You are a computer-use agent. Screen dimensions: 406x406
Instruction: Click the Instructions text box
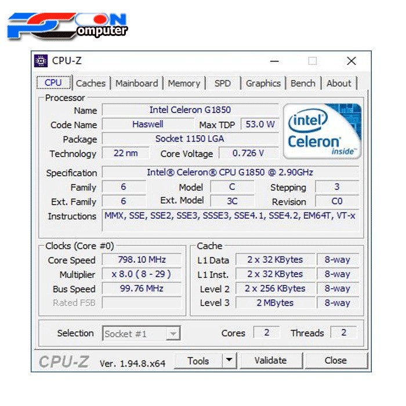coord(230,220)
